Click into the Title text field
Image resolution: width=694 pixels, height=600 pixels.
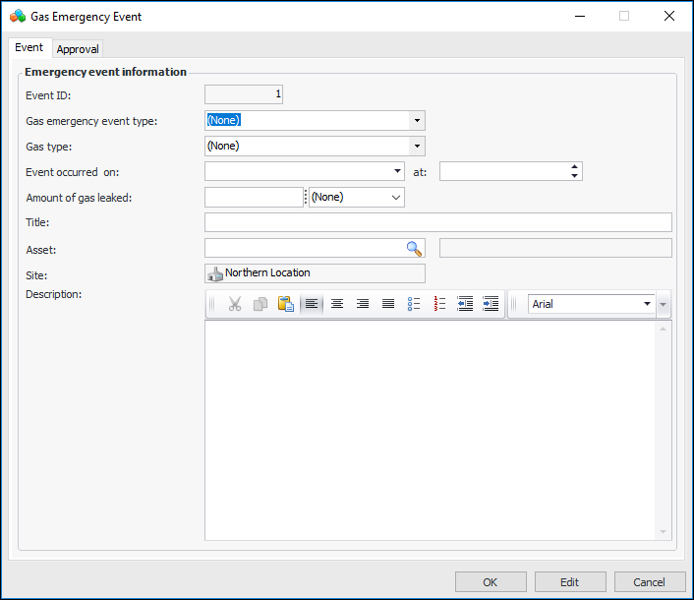click(x=437, y=222)
